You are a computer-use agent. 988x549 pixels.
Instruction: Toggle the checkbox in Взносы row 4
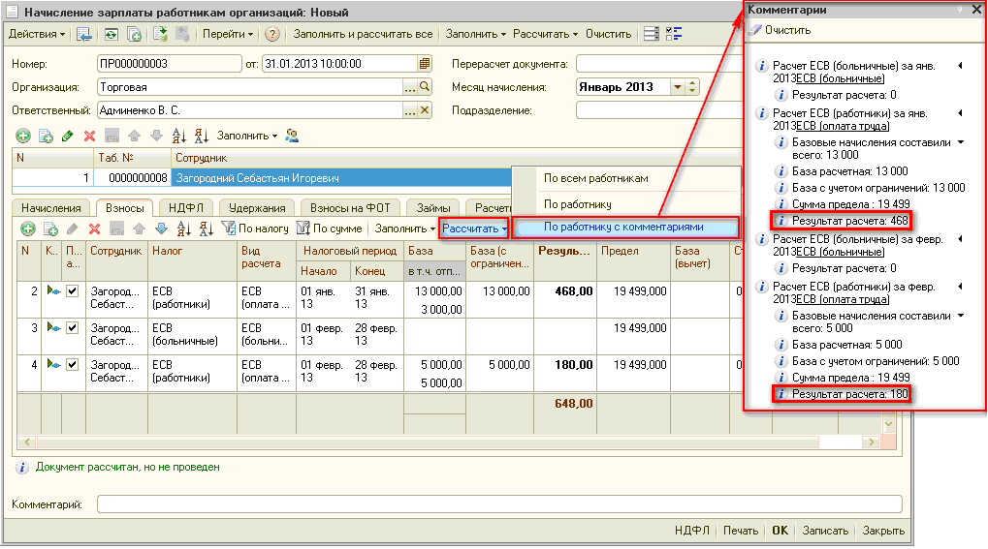point(73,364)
